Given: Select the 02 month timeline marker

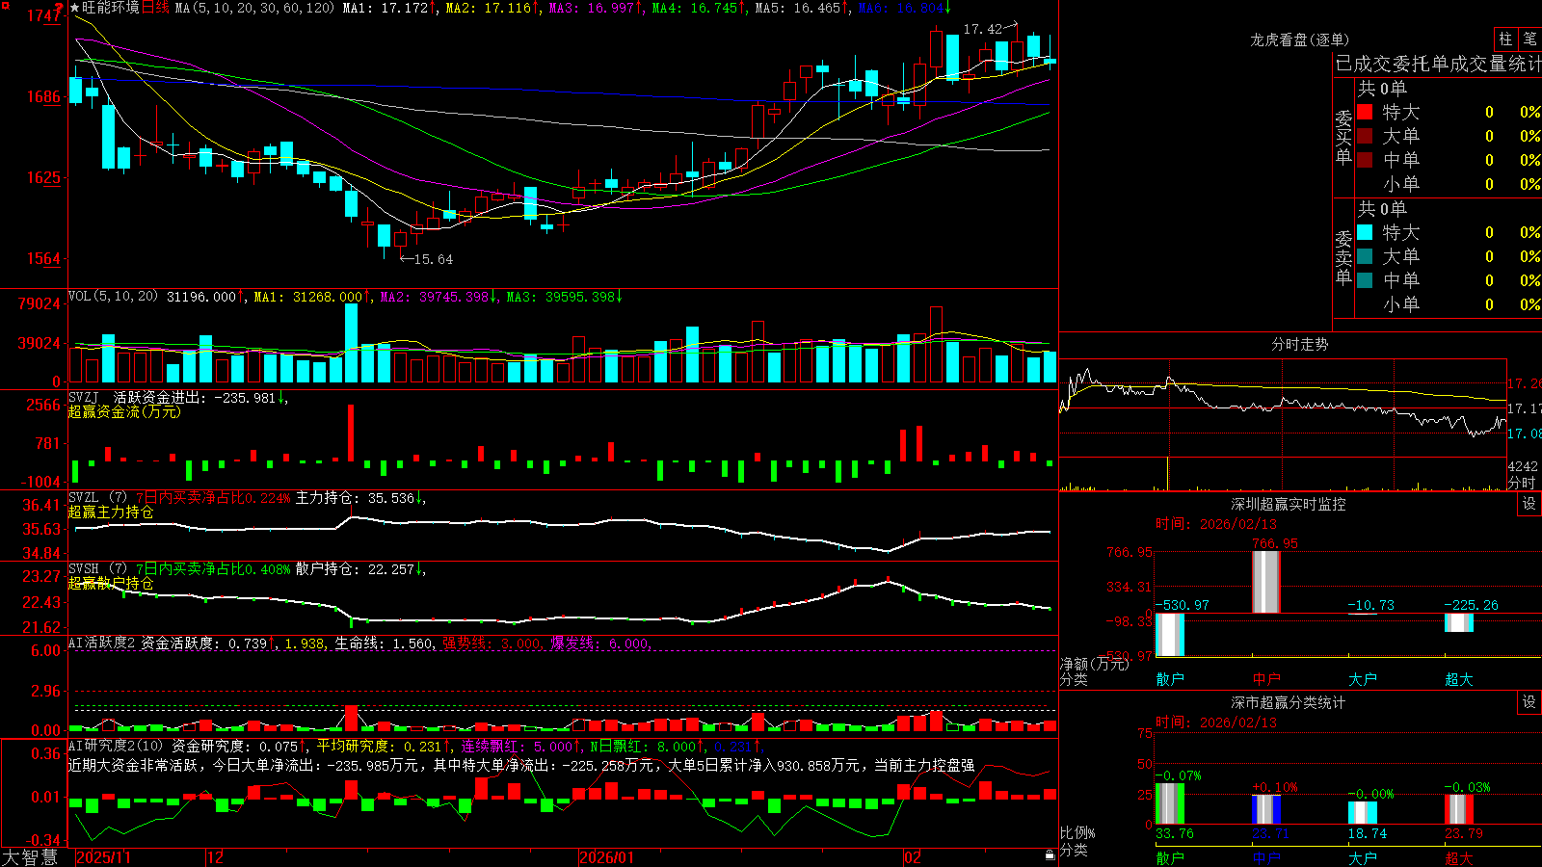Looking at the screenshot, I should tap(913, 857).
